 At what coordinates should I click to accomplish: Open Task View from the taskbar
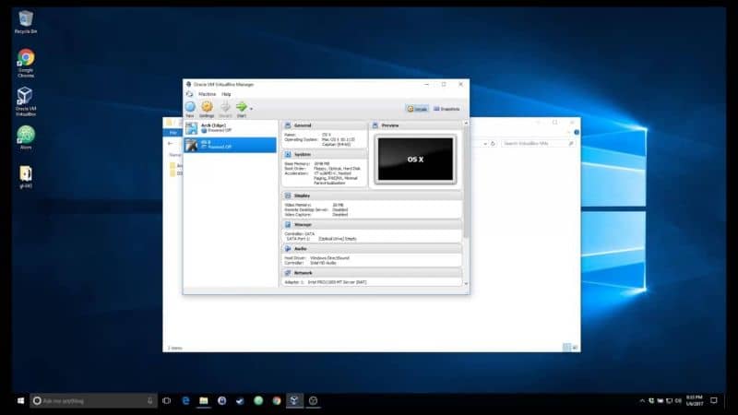tap(167, 401)
